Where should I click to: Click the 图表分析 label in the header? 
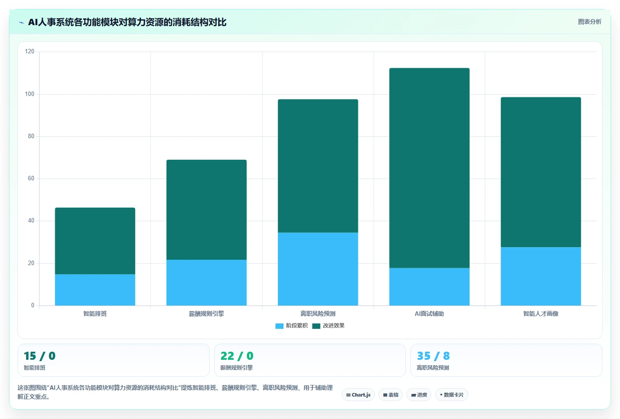click(589, 22)
